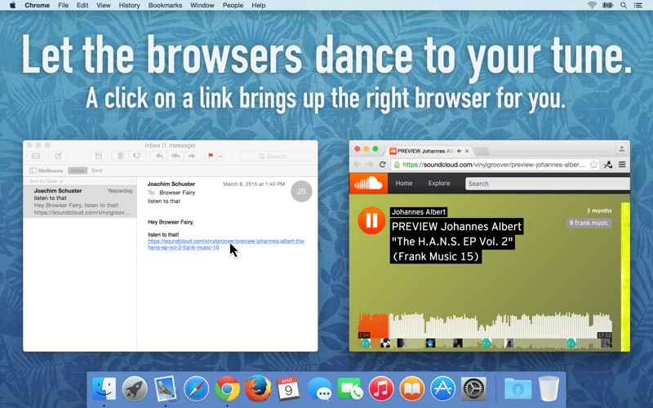Click Chrome address bar URL
This screenshot has width=653, height=408.
494,165
